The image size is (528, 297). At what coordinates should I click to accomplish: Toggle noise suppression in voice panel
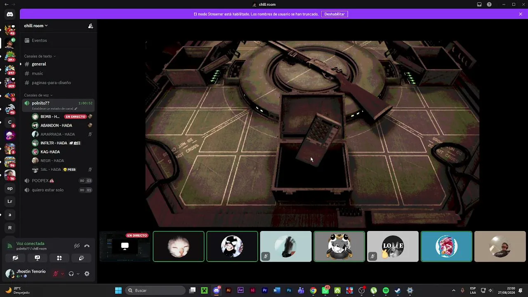[x=77, y=246]
